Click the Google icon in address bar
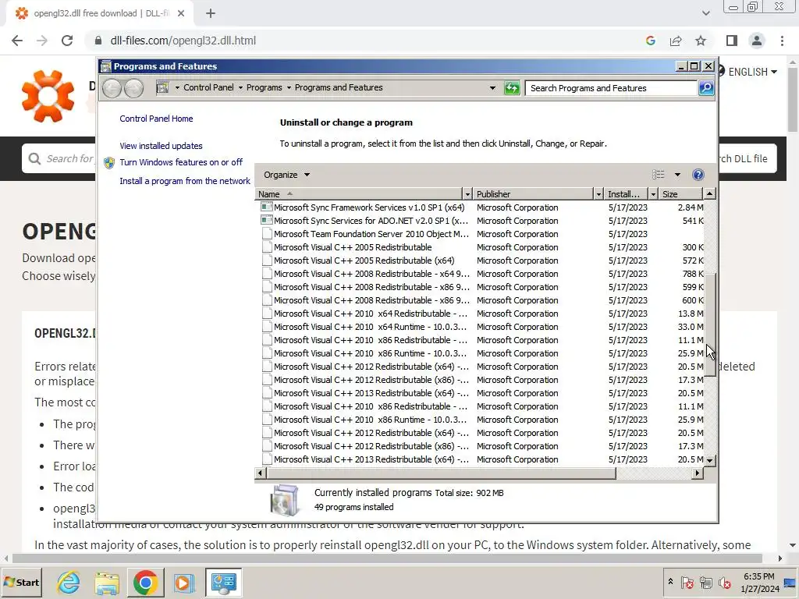The image size is (799, 599). 650,41
